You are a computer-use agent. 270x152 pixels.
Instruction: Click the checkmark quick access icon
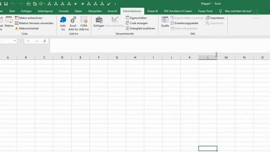tap(109, 4)
